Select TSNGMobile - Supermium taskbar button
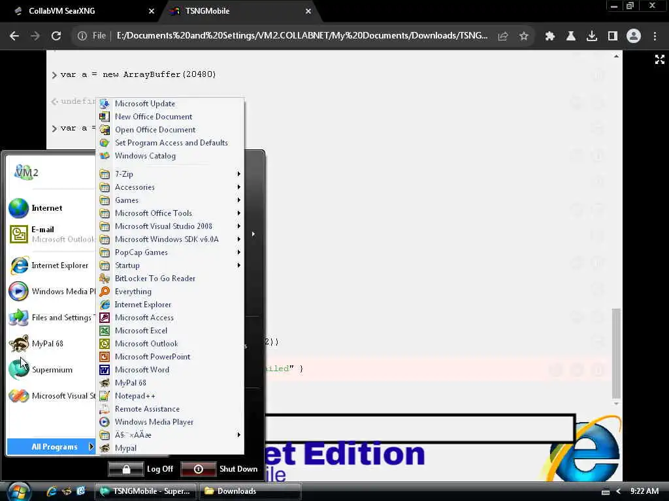 coord(145,492)
